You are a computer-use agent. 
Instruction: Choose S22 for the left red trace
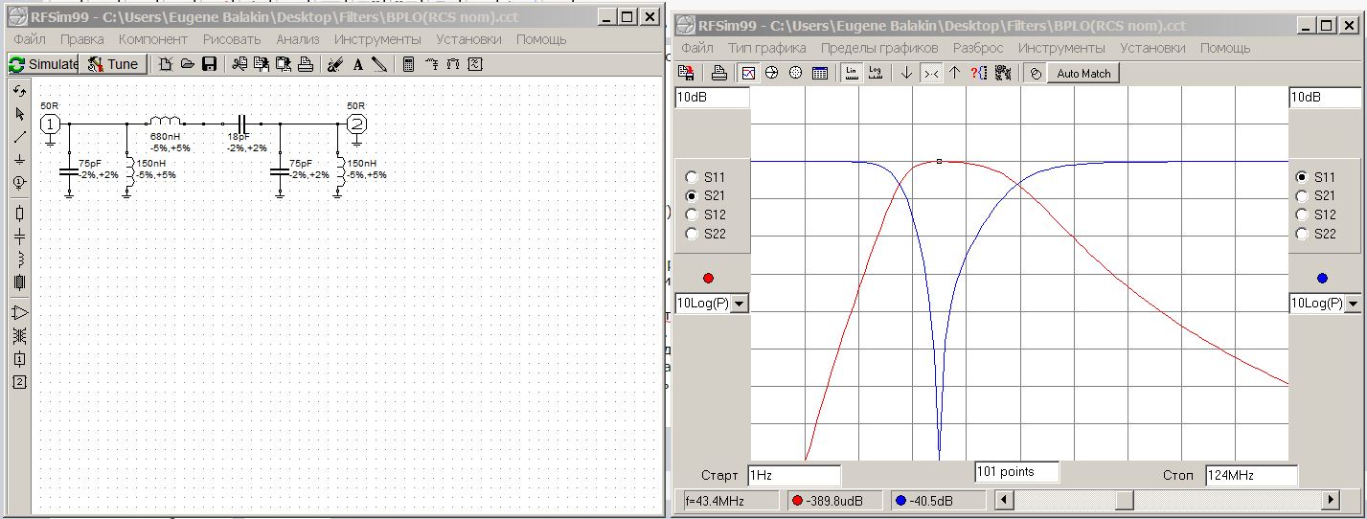point(692,234)
